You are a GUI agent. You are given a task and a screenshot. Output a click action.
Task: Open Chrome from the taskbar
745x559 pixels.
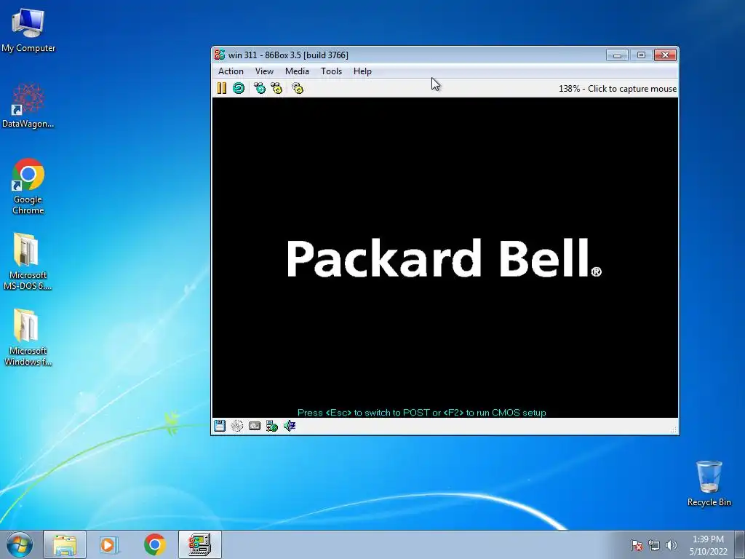click(154, 544)
